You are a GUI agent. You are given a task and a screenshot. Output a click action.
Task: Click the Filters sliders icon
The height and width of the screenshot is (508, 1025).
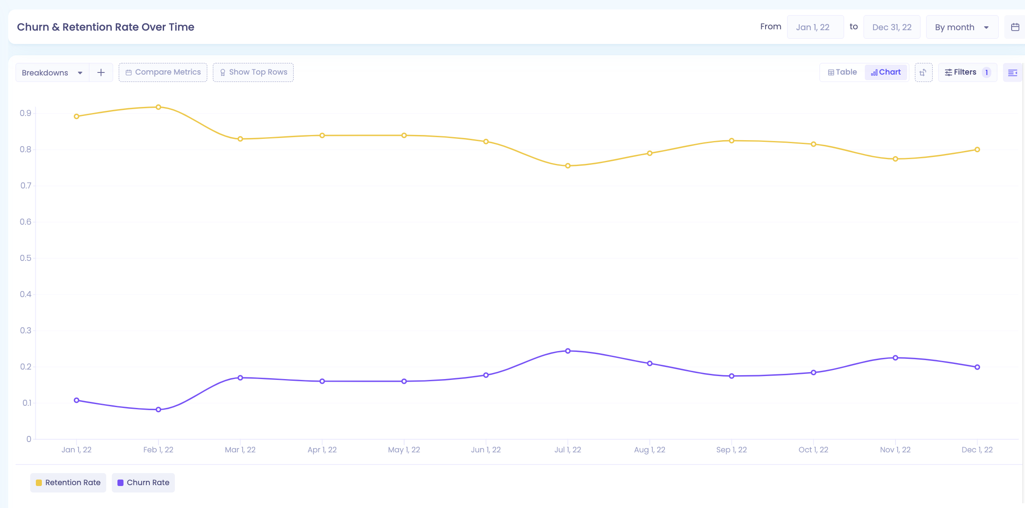pyautogui.click(x=948, y=72)
